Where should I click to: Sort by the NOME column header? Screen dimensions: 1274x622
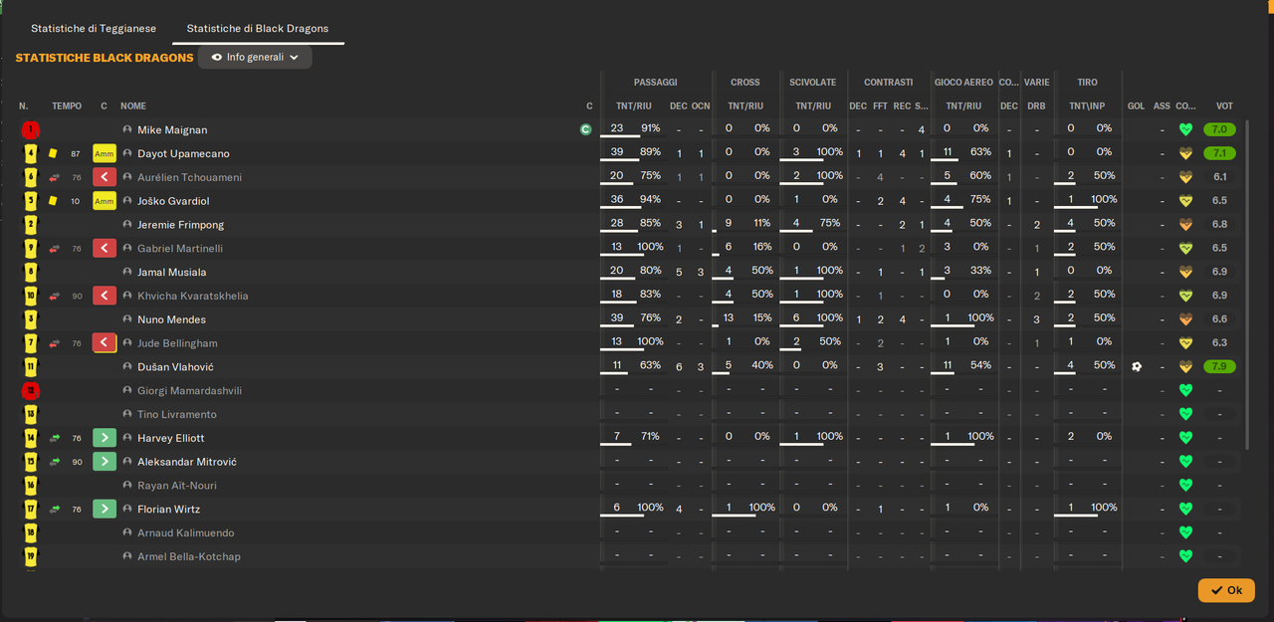point(133,106)
